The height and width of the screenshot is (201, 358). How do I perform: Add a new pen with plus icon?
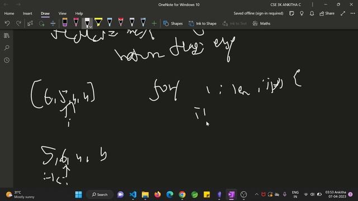pyautogui.click(x=154, y=23)
